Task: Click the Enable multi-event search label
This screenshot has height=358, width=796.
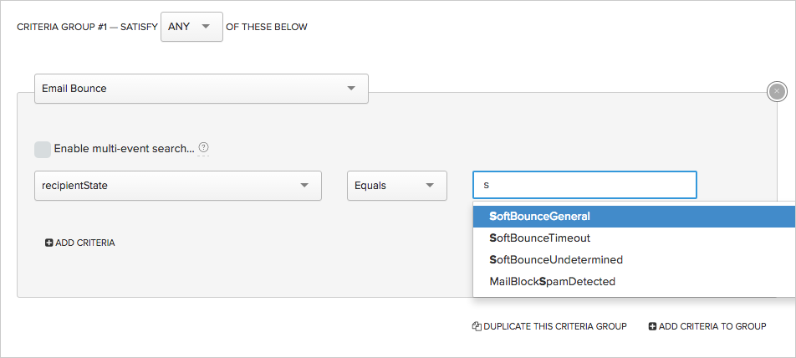Action: tap(124, 149)
